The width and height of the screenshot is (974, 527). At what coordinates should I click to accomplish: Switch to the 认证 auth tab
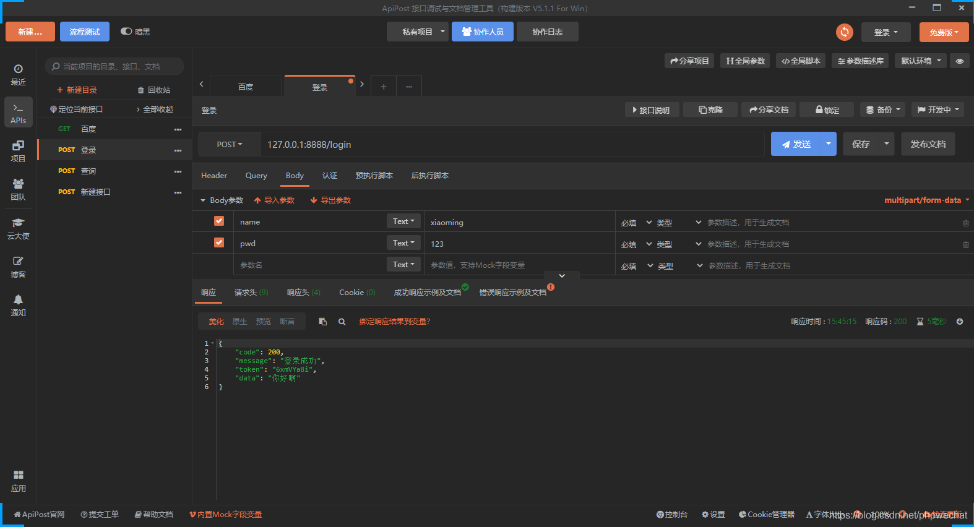click(x=330, y=176)
